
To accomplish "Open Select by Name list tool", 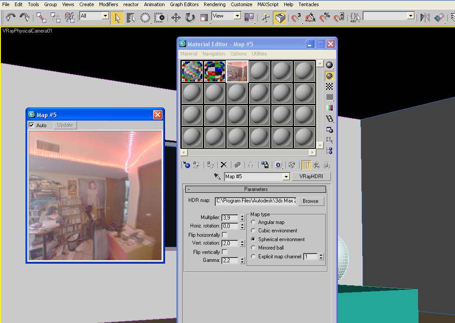I will click(131, 18).
